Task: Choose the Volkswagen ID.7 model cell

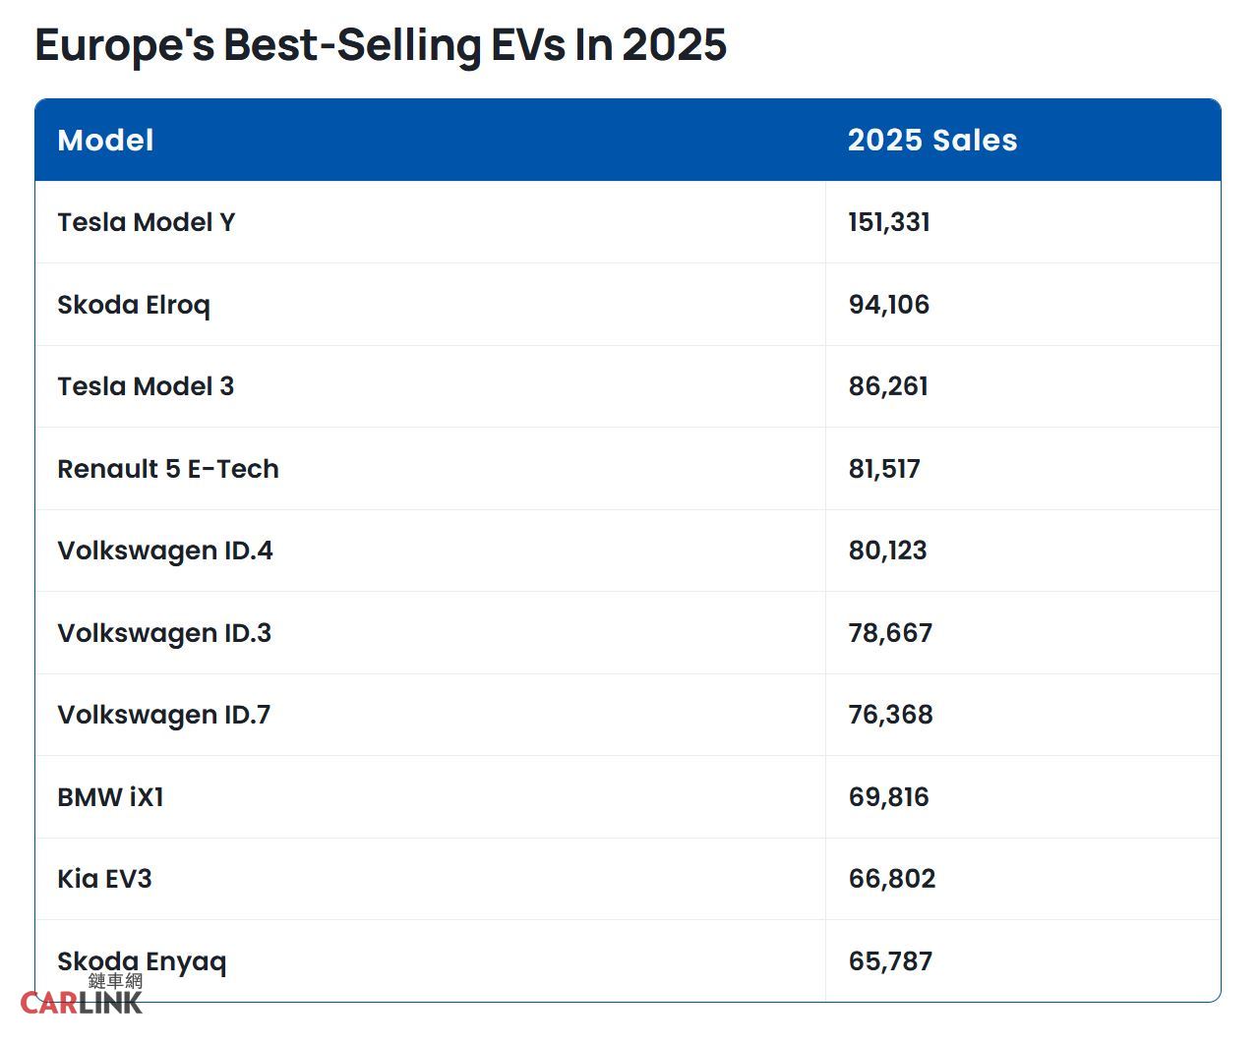Action: (164, 715)
